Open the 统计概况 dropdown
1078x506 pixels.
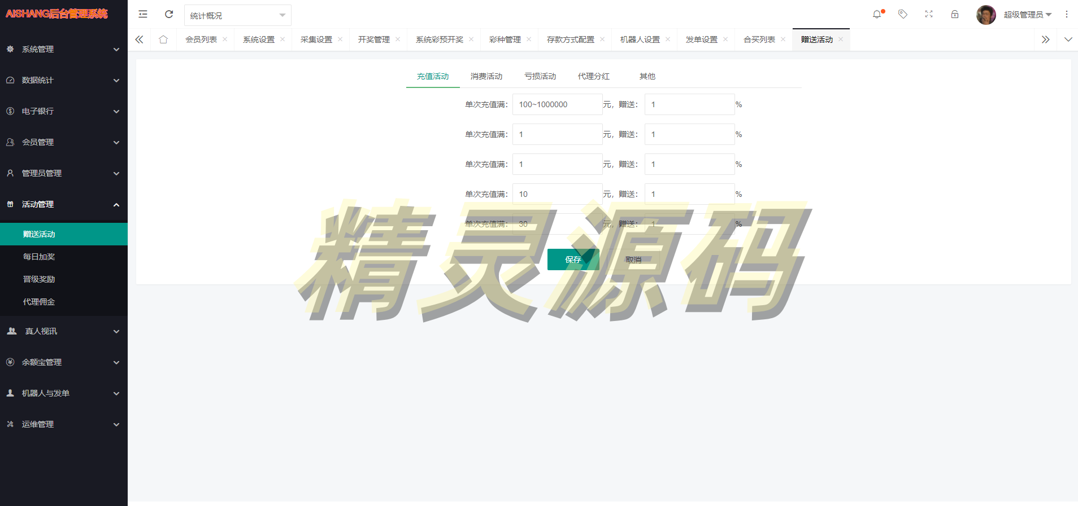click(x=237, y=15)
